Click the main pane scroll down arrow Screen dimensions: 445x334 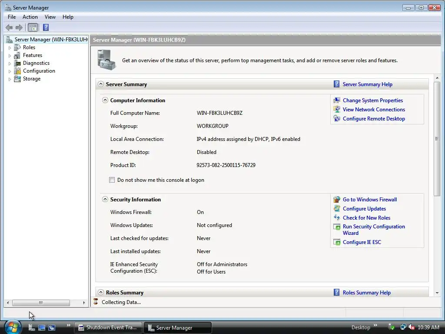pyautogui.click(x=437, y=293)
